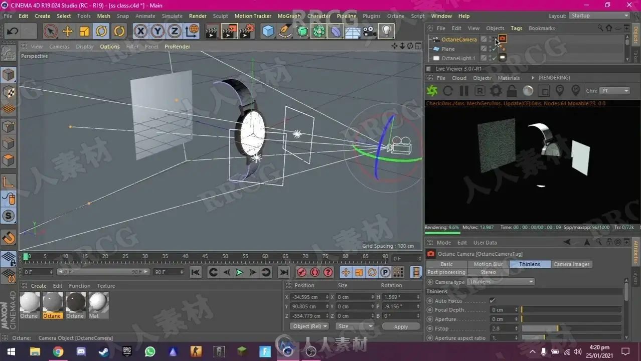Open Octane Live Viewer settings gear

496,91
